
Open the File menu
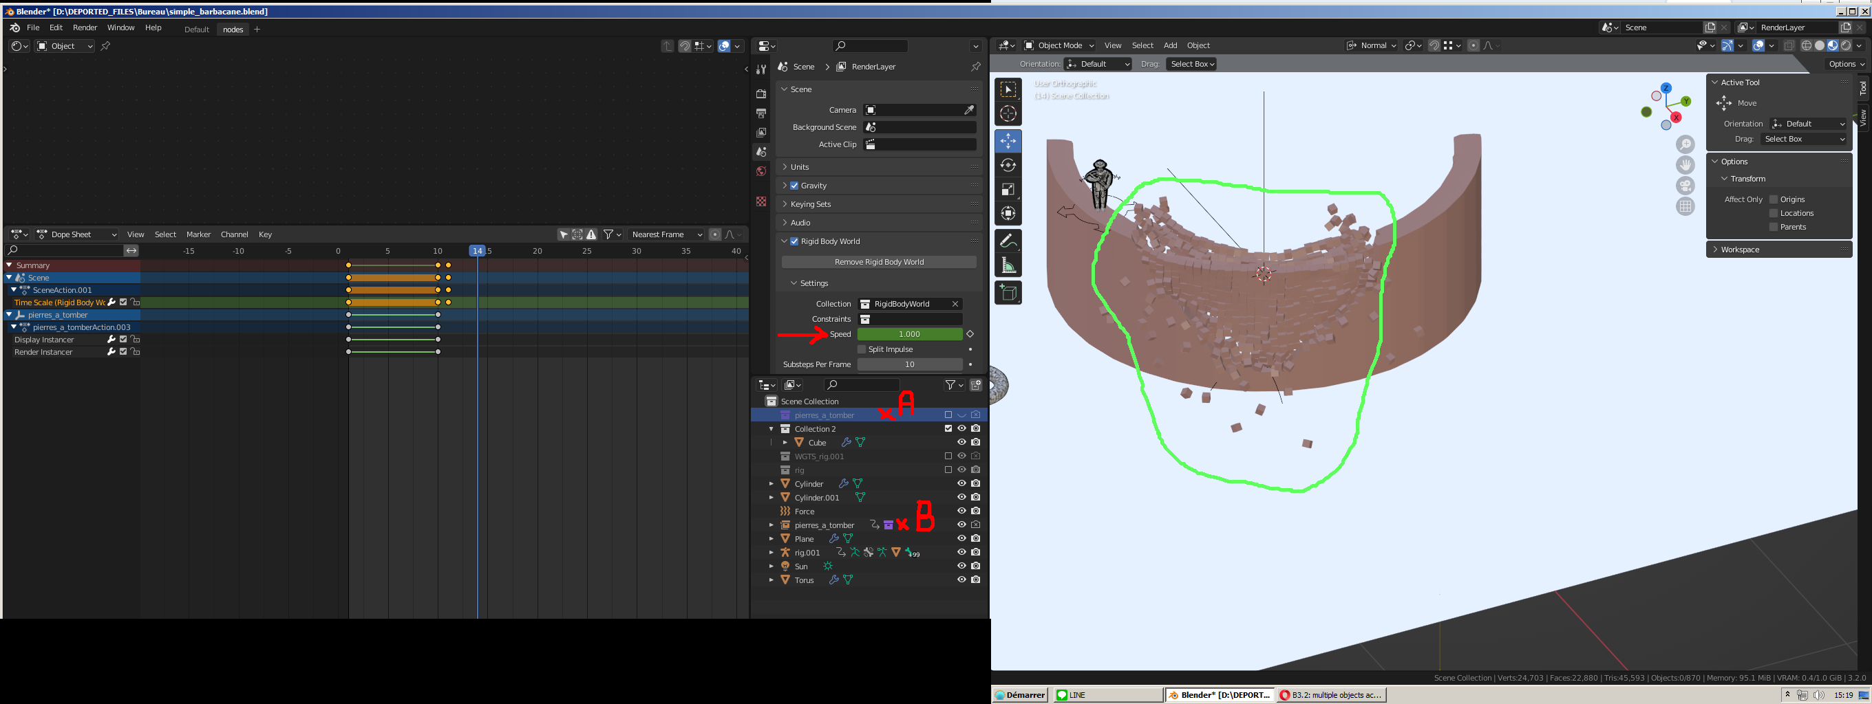point(33,27)
